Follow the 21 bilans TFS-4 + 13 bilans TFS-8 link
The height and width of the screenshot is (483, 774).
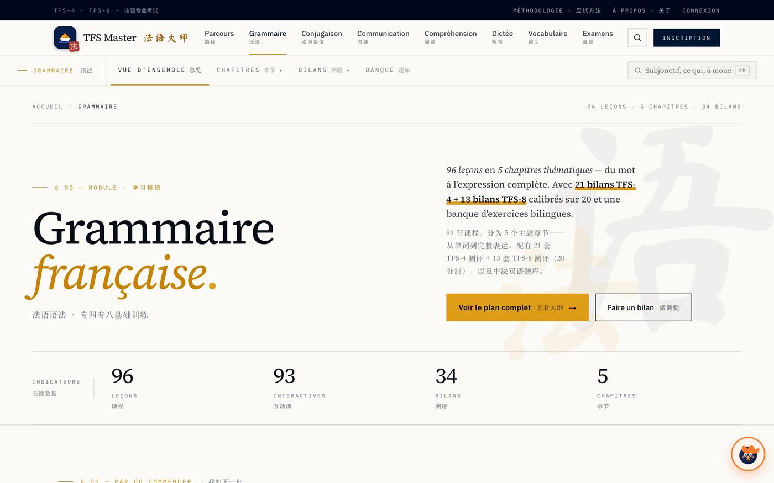[541, 192]
